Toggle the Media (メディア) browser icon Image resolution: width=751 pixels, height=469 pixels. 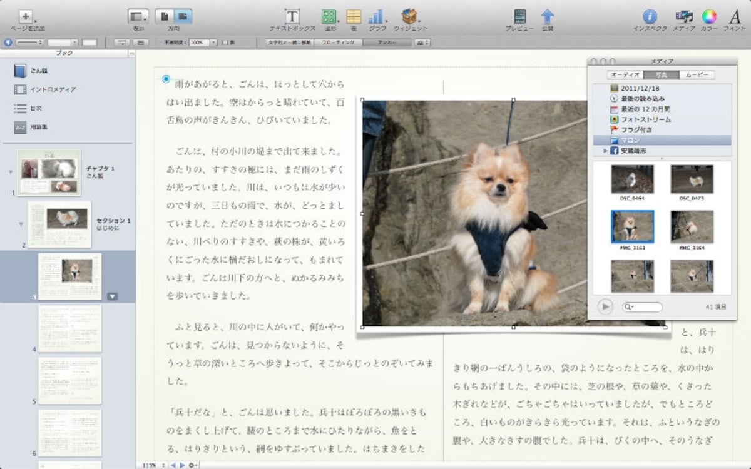(683, 17)
